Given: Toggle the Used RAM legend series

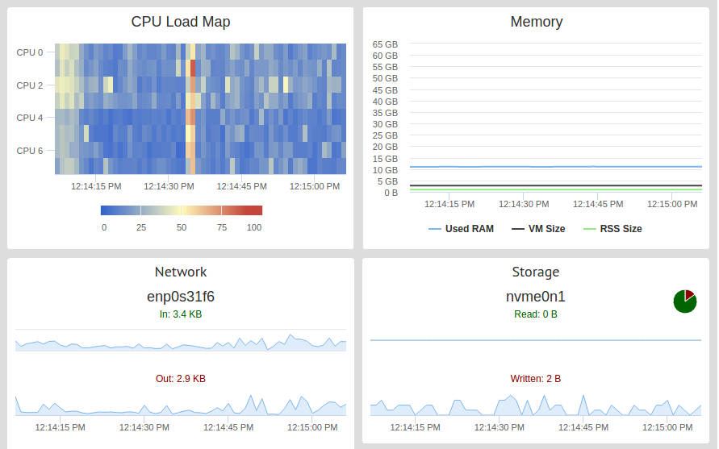Looking at the screenshot, I should [x=461, y=229].
